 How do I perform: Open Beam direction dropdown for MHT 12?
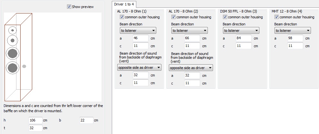[292, 31]
